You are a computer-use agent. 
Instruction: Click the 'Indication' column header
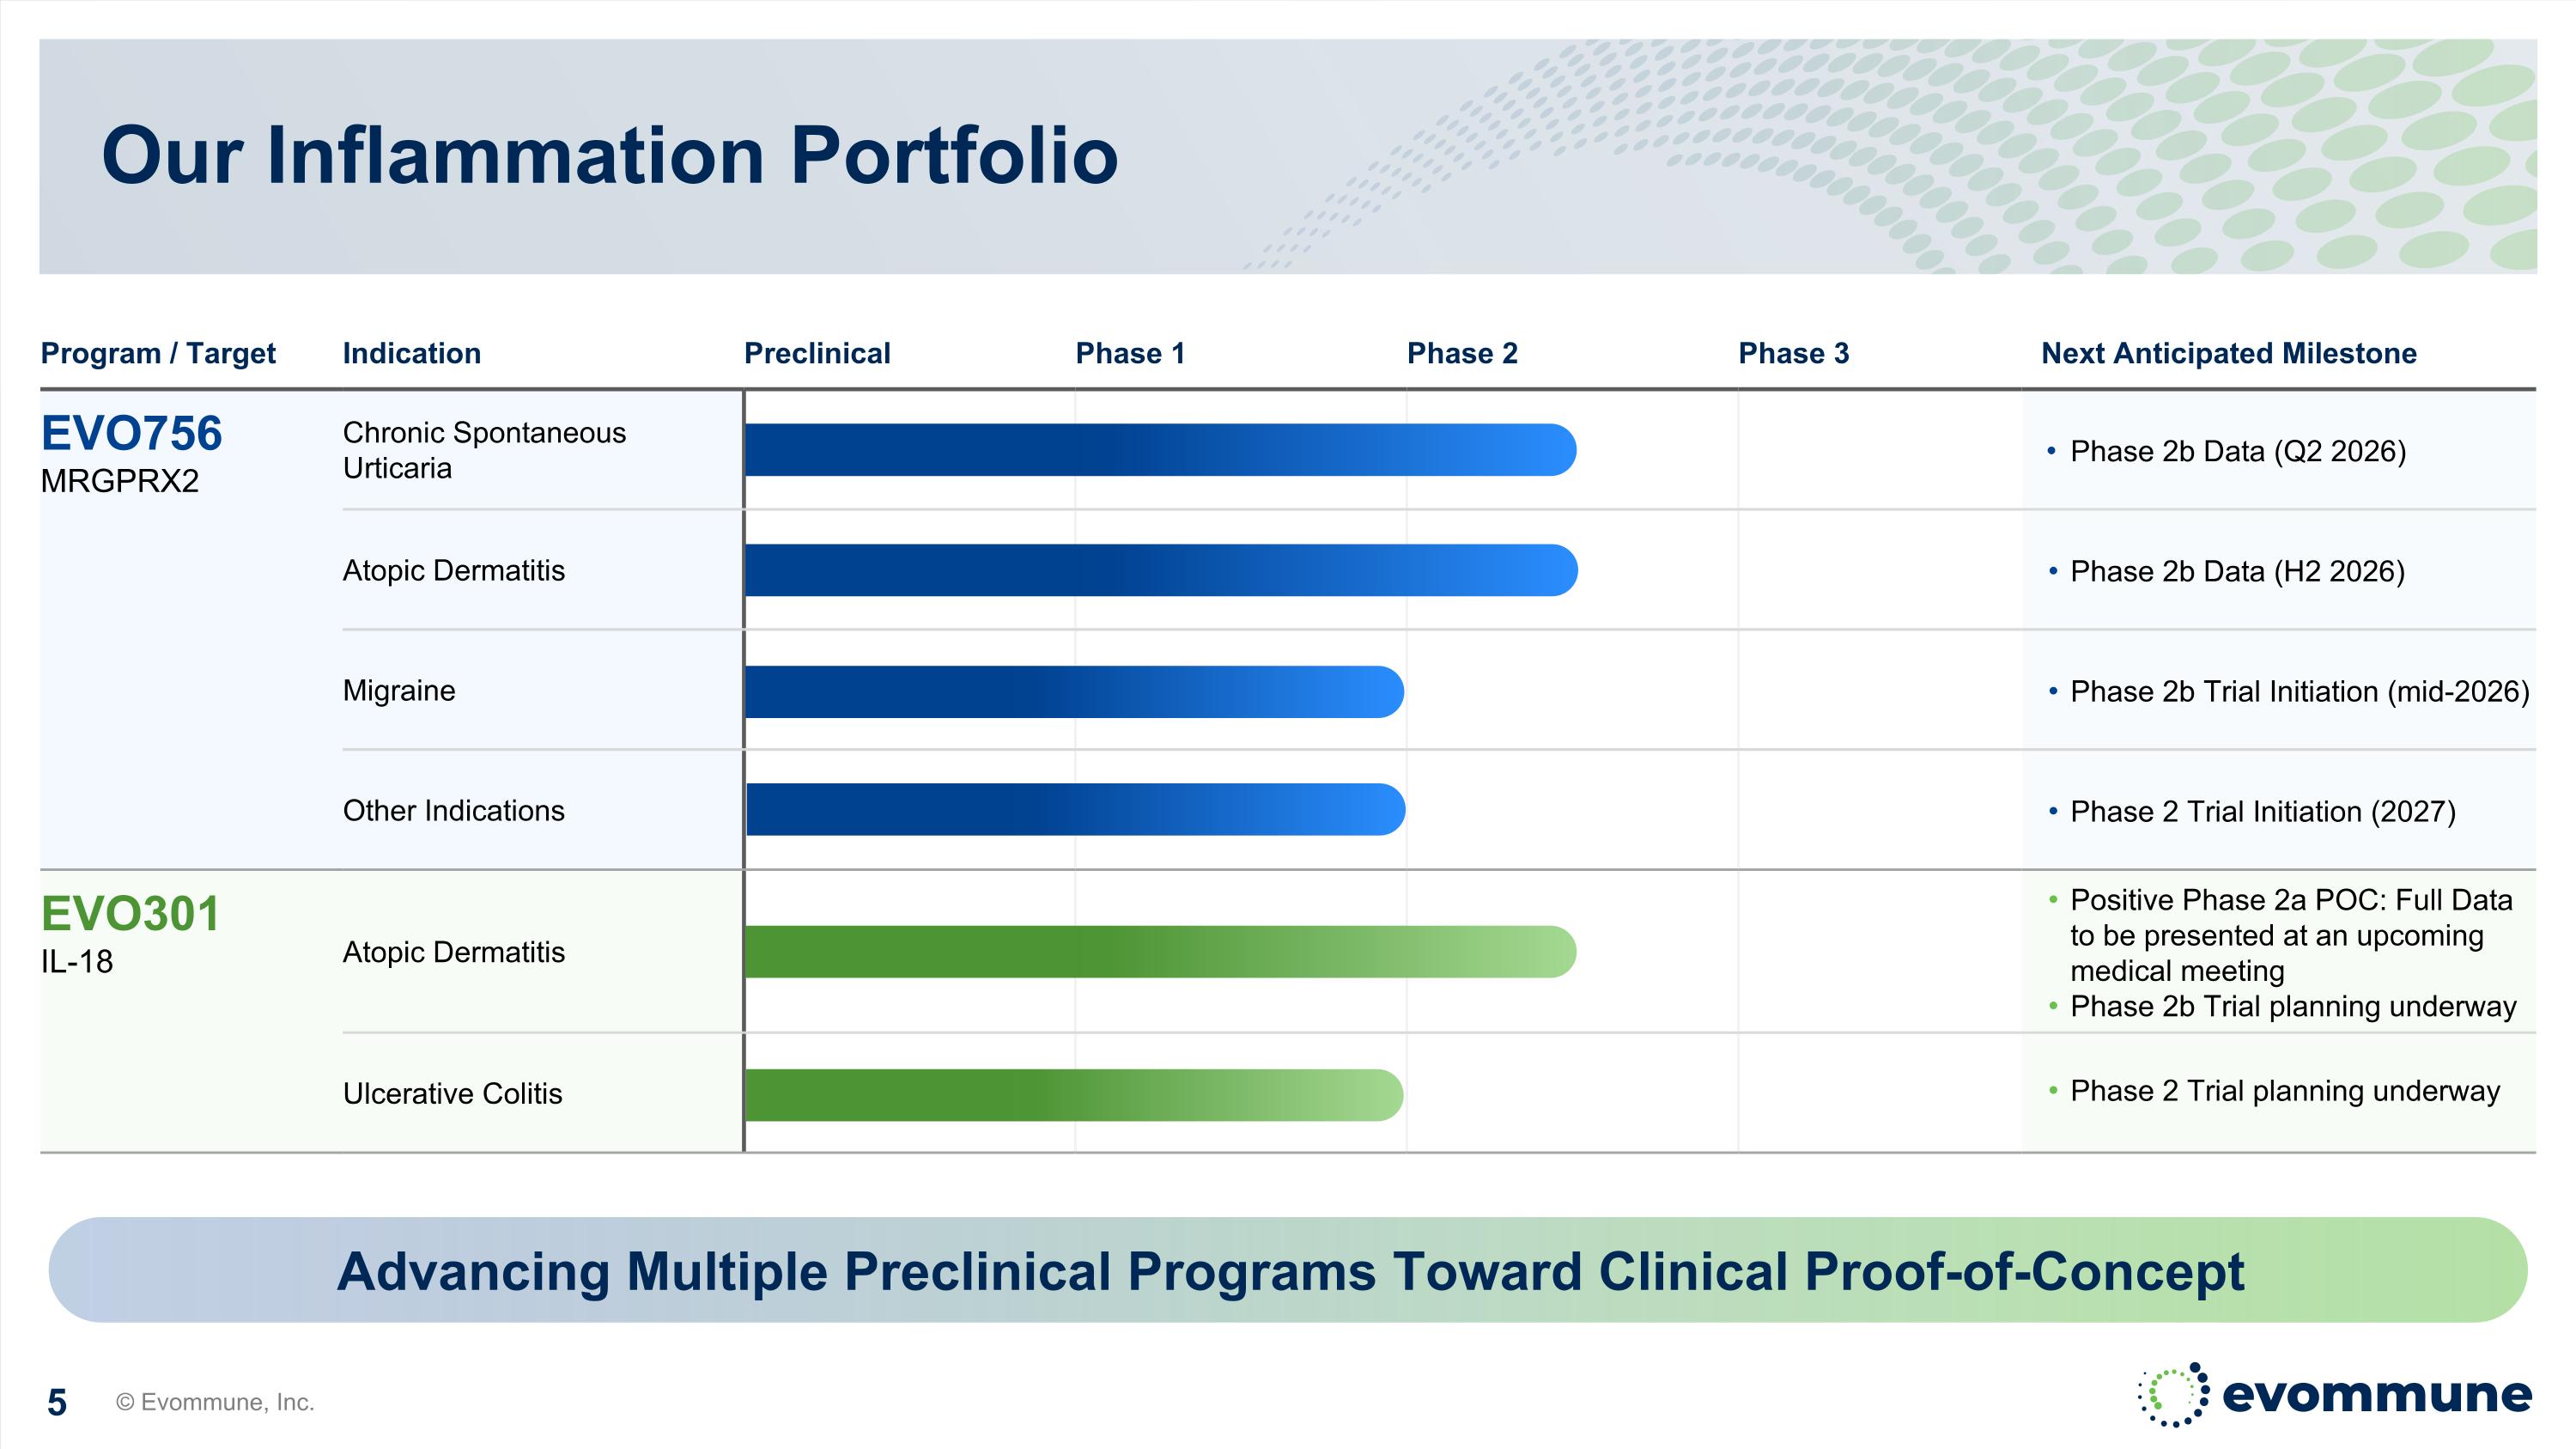(412, 353)
